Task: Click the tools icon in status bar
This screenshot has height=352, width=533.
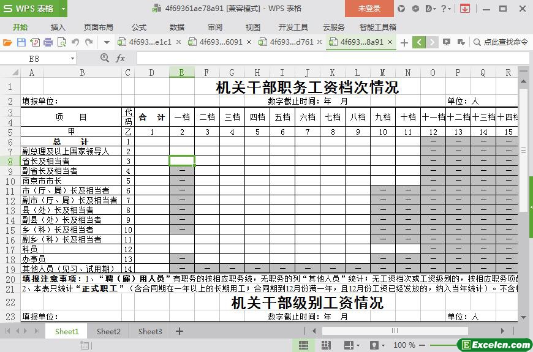Action: [x=85, y=345]
